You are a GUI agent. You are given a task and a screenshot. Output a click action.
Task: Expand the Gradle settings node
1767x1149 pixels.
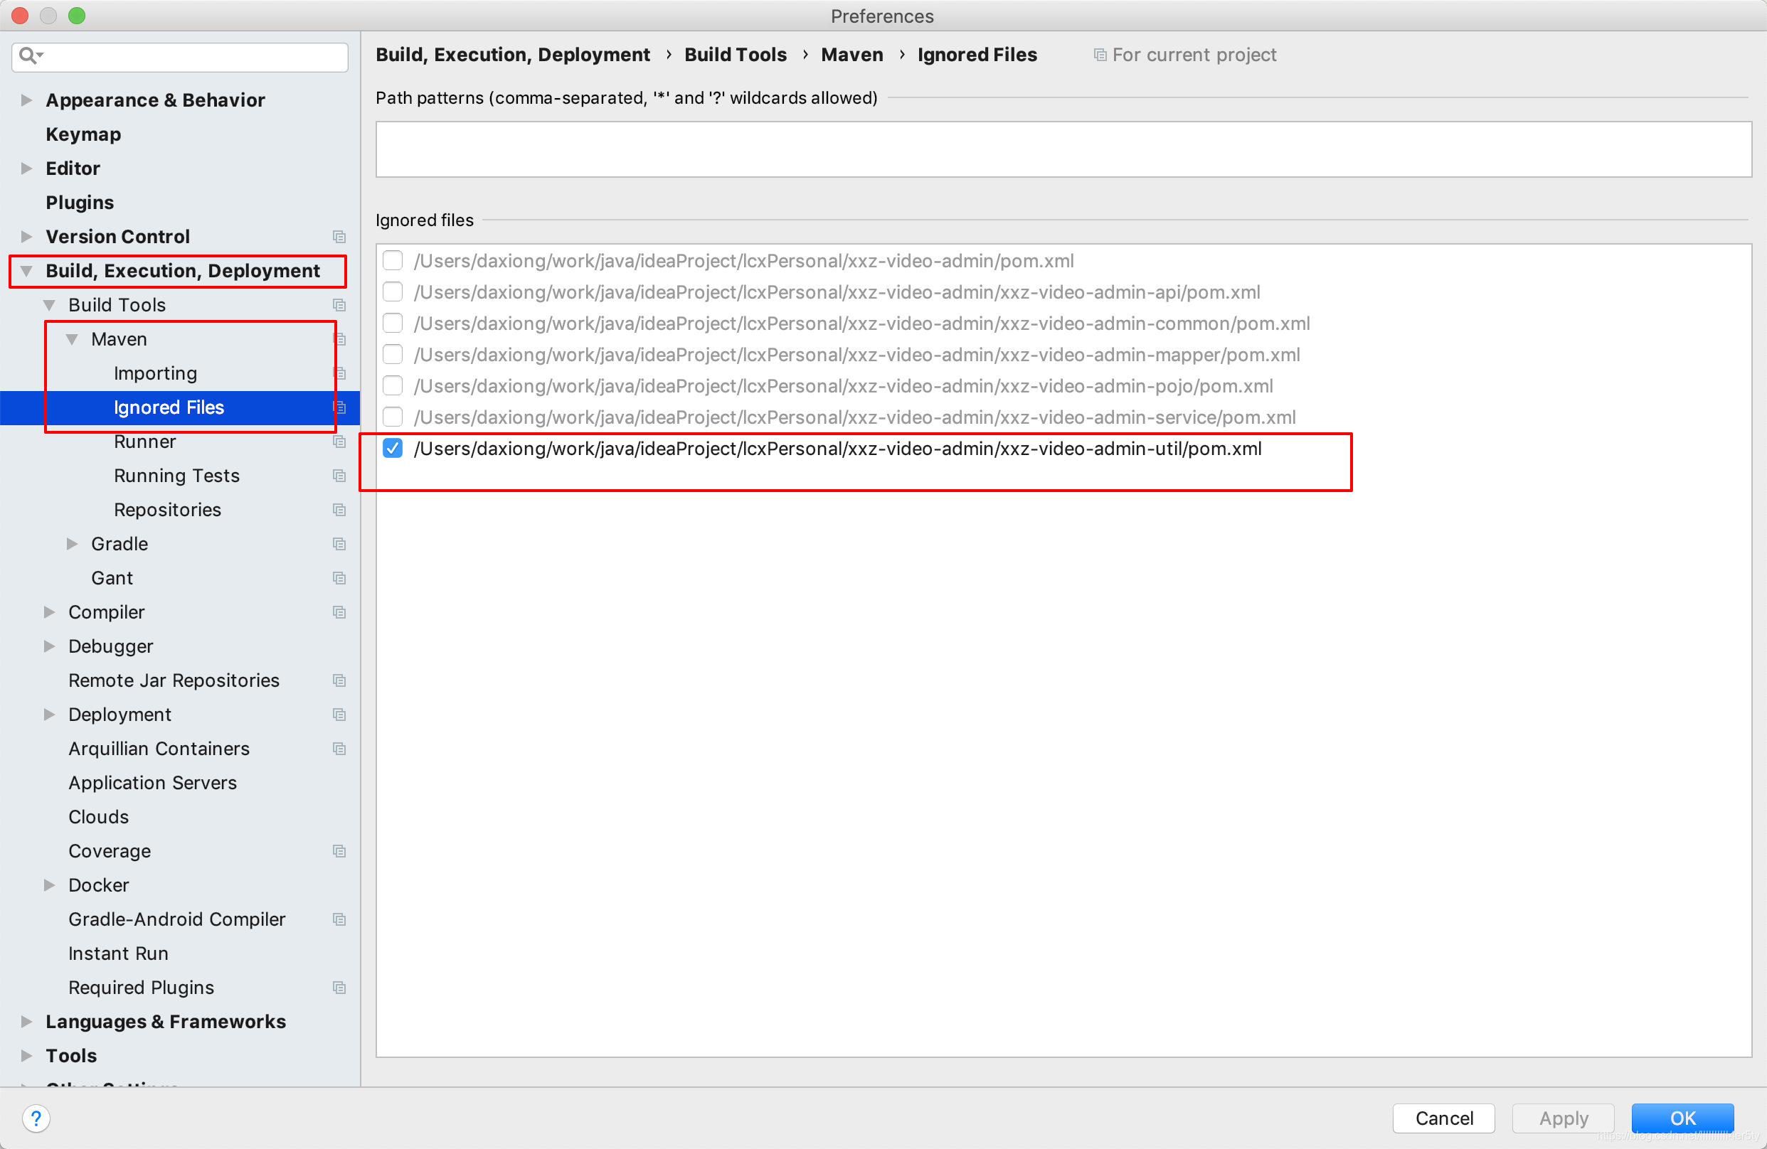pyautogui.click(x=72, y=543)
